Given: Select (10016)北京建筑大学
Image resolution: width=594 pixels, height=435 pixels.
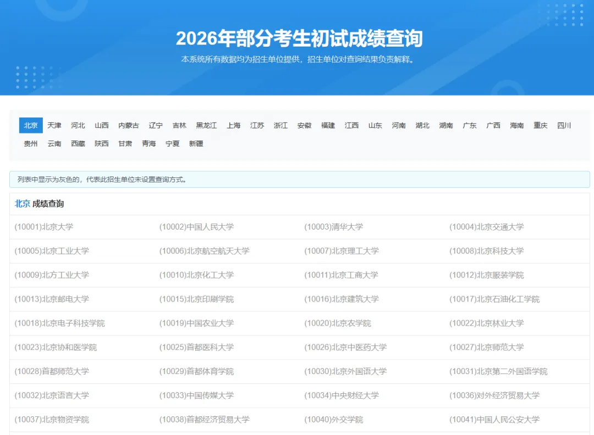Looking at the screenshot, I should pos(342,299).
